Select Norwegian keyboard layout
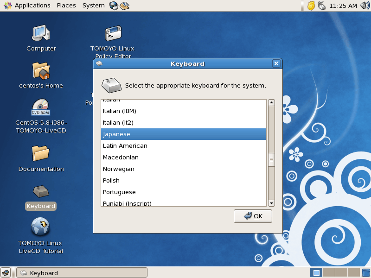Viewport: 371px width, 278px height. (x=184, y=169)
